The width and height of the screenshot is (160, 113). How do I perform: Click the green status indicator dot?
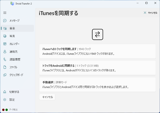pyautogui.click(x=7, y=110)
